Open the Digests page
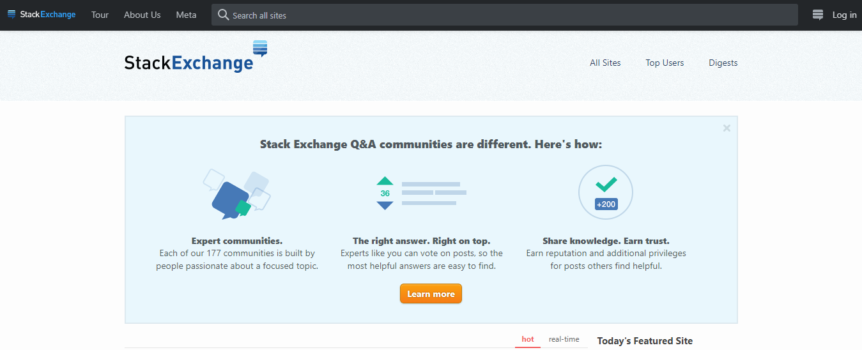The image size is (862, 350). [x=723, y=63]
